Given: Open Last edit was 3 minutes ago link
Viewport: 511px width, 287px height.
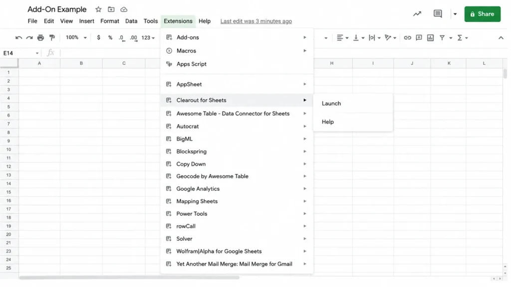Looking at the screenshot, I should 256,21.
